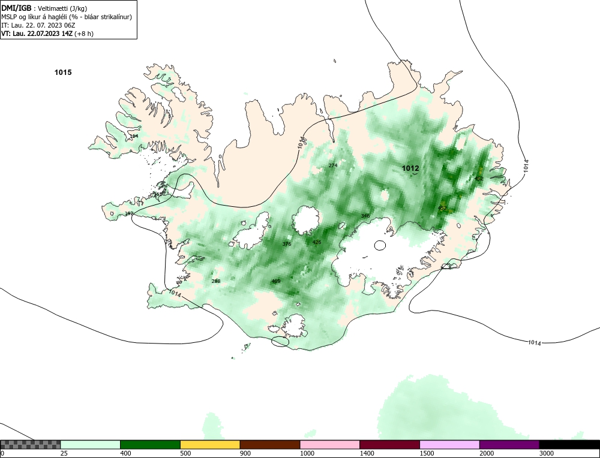Click the VT: Lau. 22.07.2023 14Z line
Image resolution: width=600 pixels, height=458 pixels.
tap(47, 33)
